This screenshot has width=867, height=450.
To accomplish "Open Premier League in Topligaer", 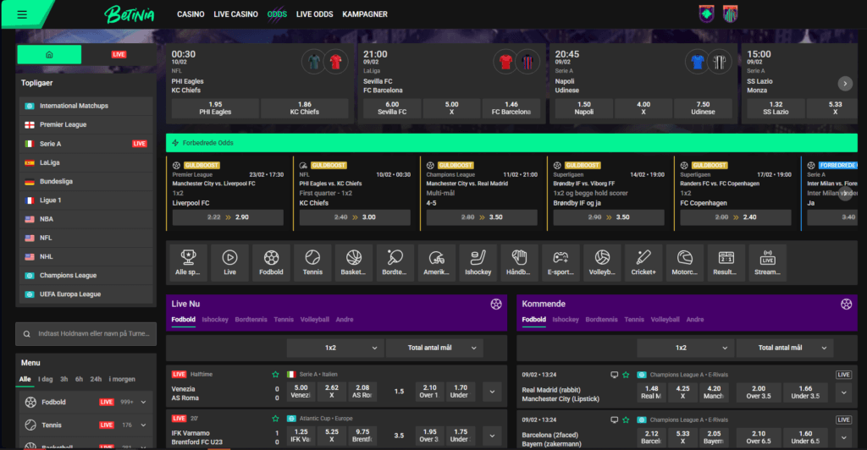I will click(86, 125).
